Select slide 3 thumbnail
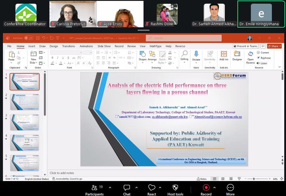The width and height of the screenshot is (286, 196). 24,122
